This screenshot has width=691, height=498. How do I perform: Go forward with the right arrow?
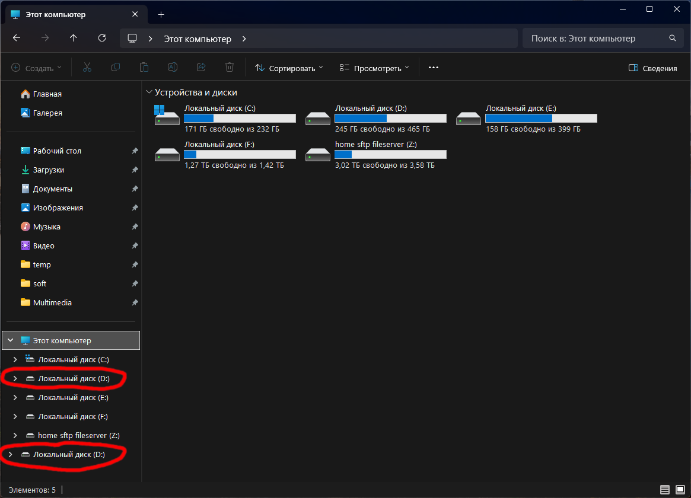pyautogui.click(x=45, y=38)
